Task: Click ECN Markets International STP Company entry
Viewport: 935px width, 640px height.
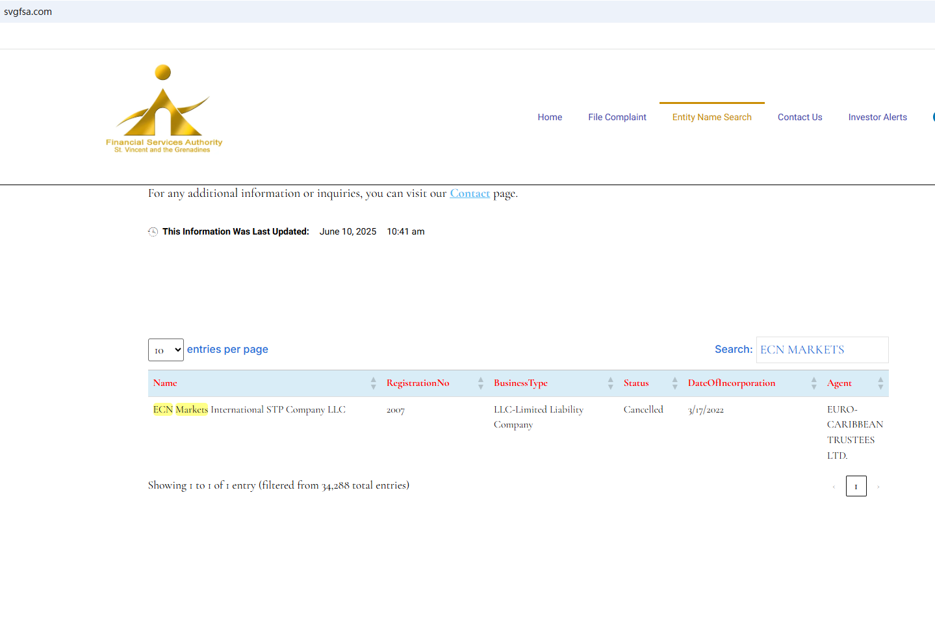Action: [x=250, y=410]
